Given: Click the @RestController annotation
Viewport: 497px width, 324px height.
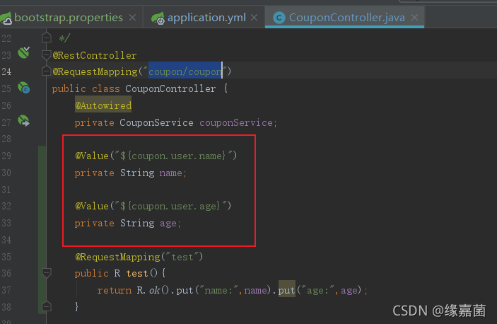Looking at the screenshot, I should (x=95, y=55).
